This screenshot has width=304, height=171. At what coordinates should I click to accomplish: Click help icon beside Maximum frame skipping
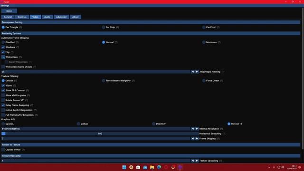[x=219, y=42]
